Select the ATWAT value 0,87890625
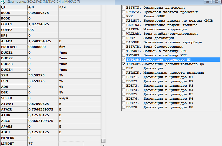Screen dimensions: 222x146 pos(43,104)
